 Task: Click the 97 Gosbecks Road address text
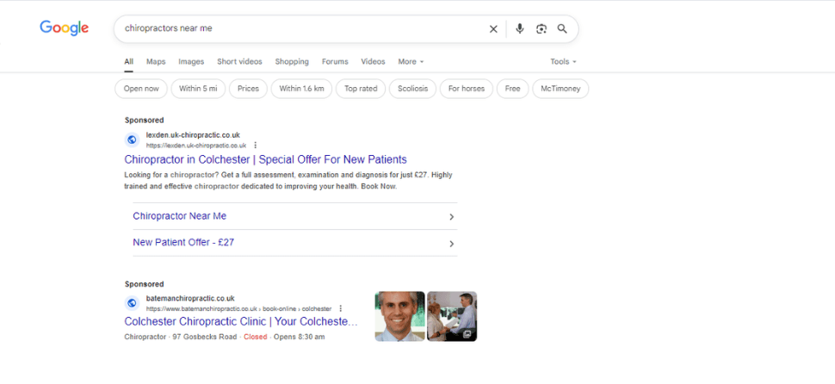[x=205, y=338]
